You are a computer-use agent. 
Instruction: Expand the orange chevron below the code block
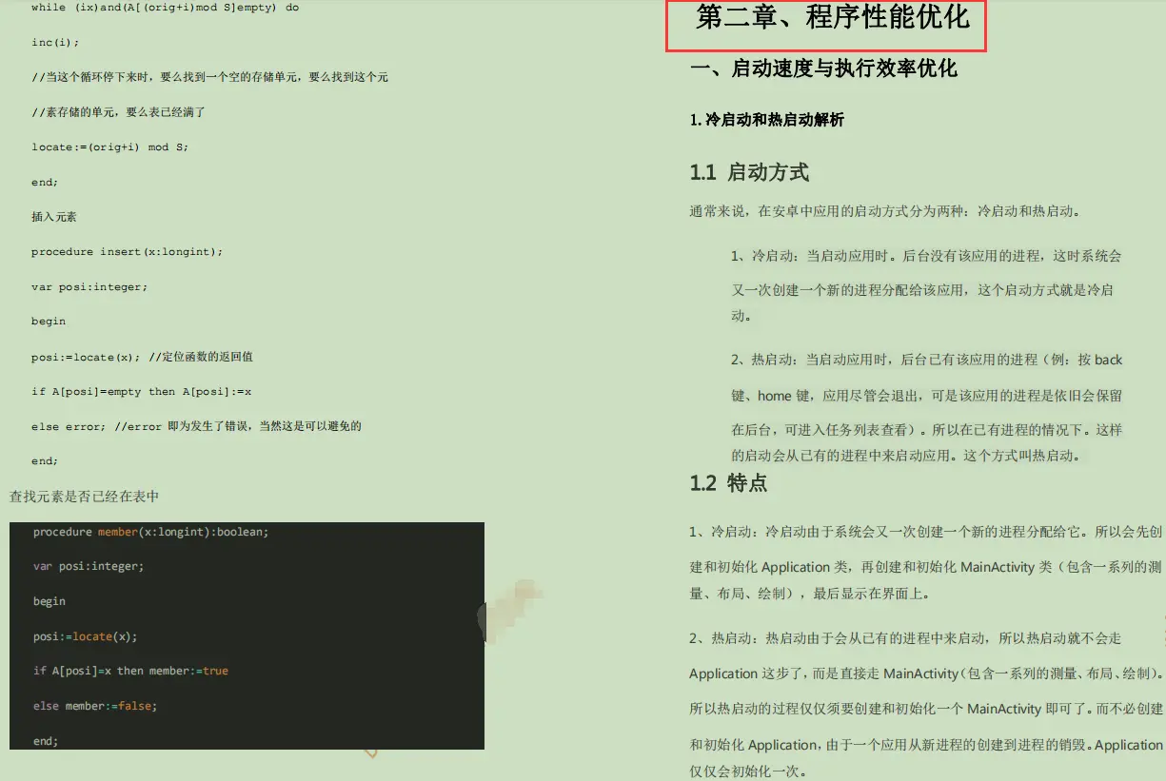[x=369, y=752]
